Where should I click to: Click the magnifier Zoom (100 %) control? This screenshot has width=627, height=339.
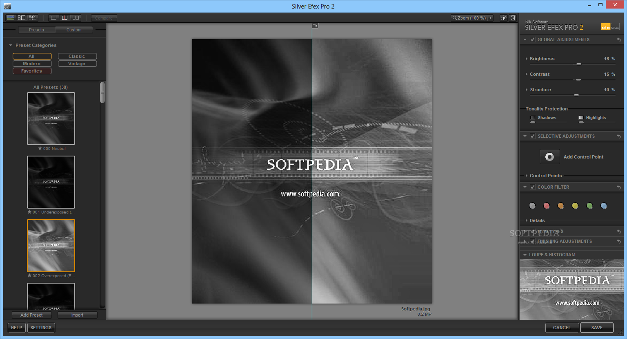pos(469,18)
